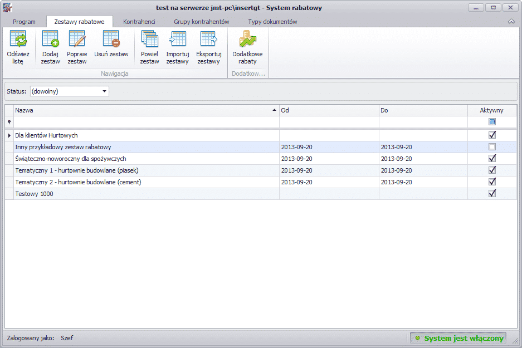Viewport: 522px width, 348px height.
Task: Select Inny przykładowy zestaw rabatowy row
Action: pos(261,147)
